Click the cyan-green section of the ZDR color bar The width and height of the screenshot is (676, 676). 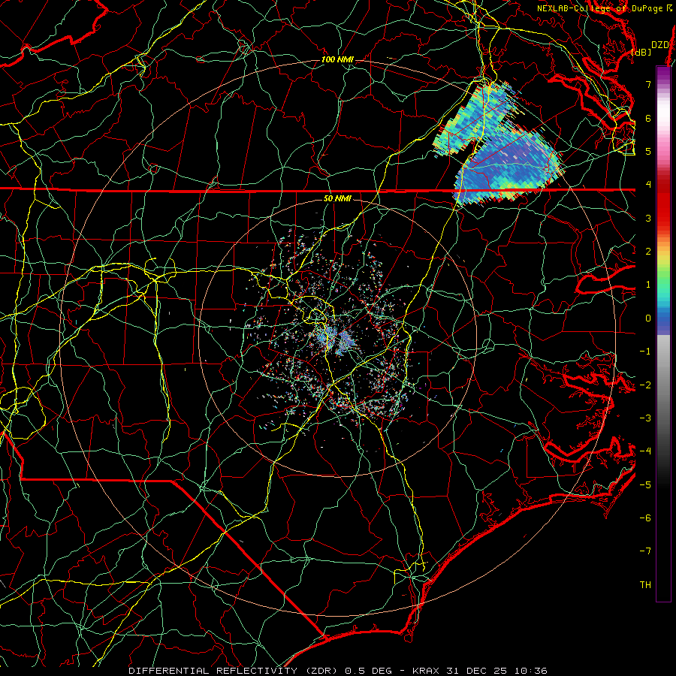pos(663,291)
